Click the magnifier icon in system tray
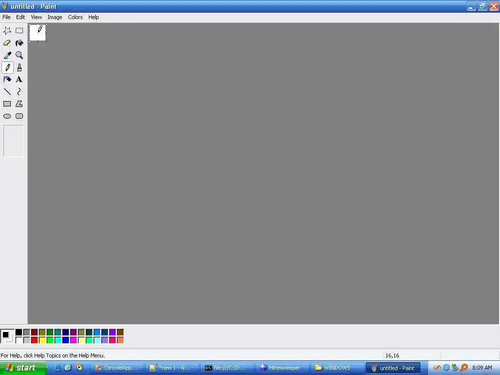The height and width of the screenshot is (375, 500). tap(464, 368)
